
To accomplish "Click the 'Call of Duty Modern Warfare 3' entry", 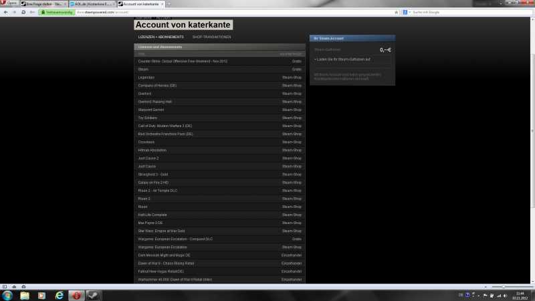I will coord(220,126).
